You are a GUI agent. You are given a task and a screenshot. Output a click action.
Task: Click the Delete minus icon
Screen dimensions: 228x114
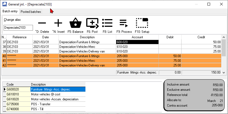pos(42,23)
